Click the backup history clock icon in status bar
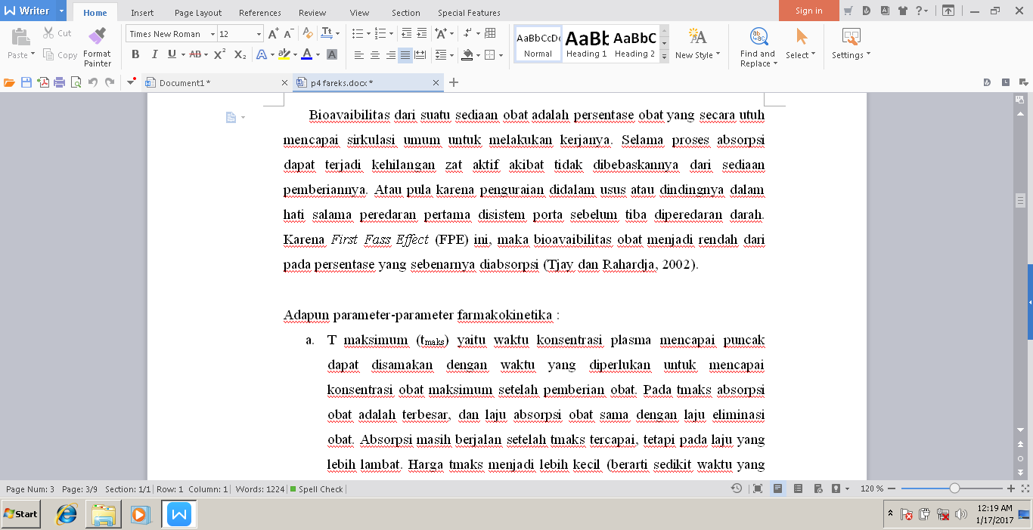Screen dimensions: 1033x530 (x=737, y=489)
